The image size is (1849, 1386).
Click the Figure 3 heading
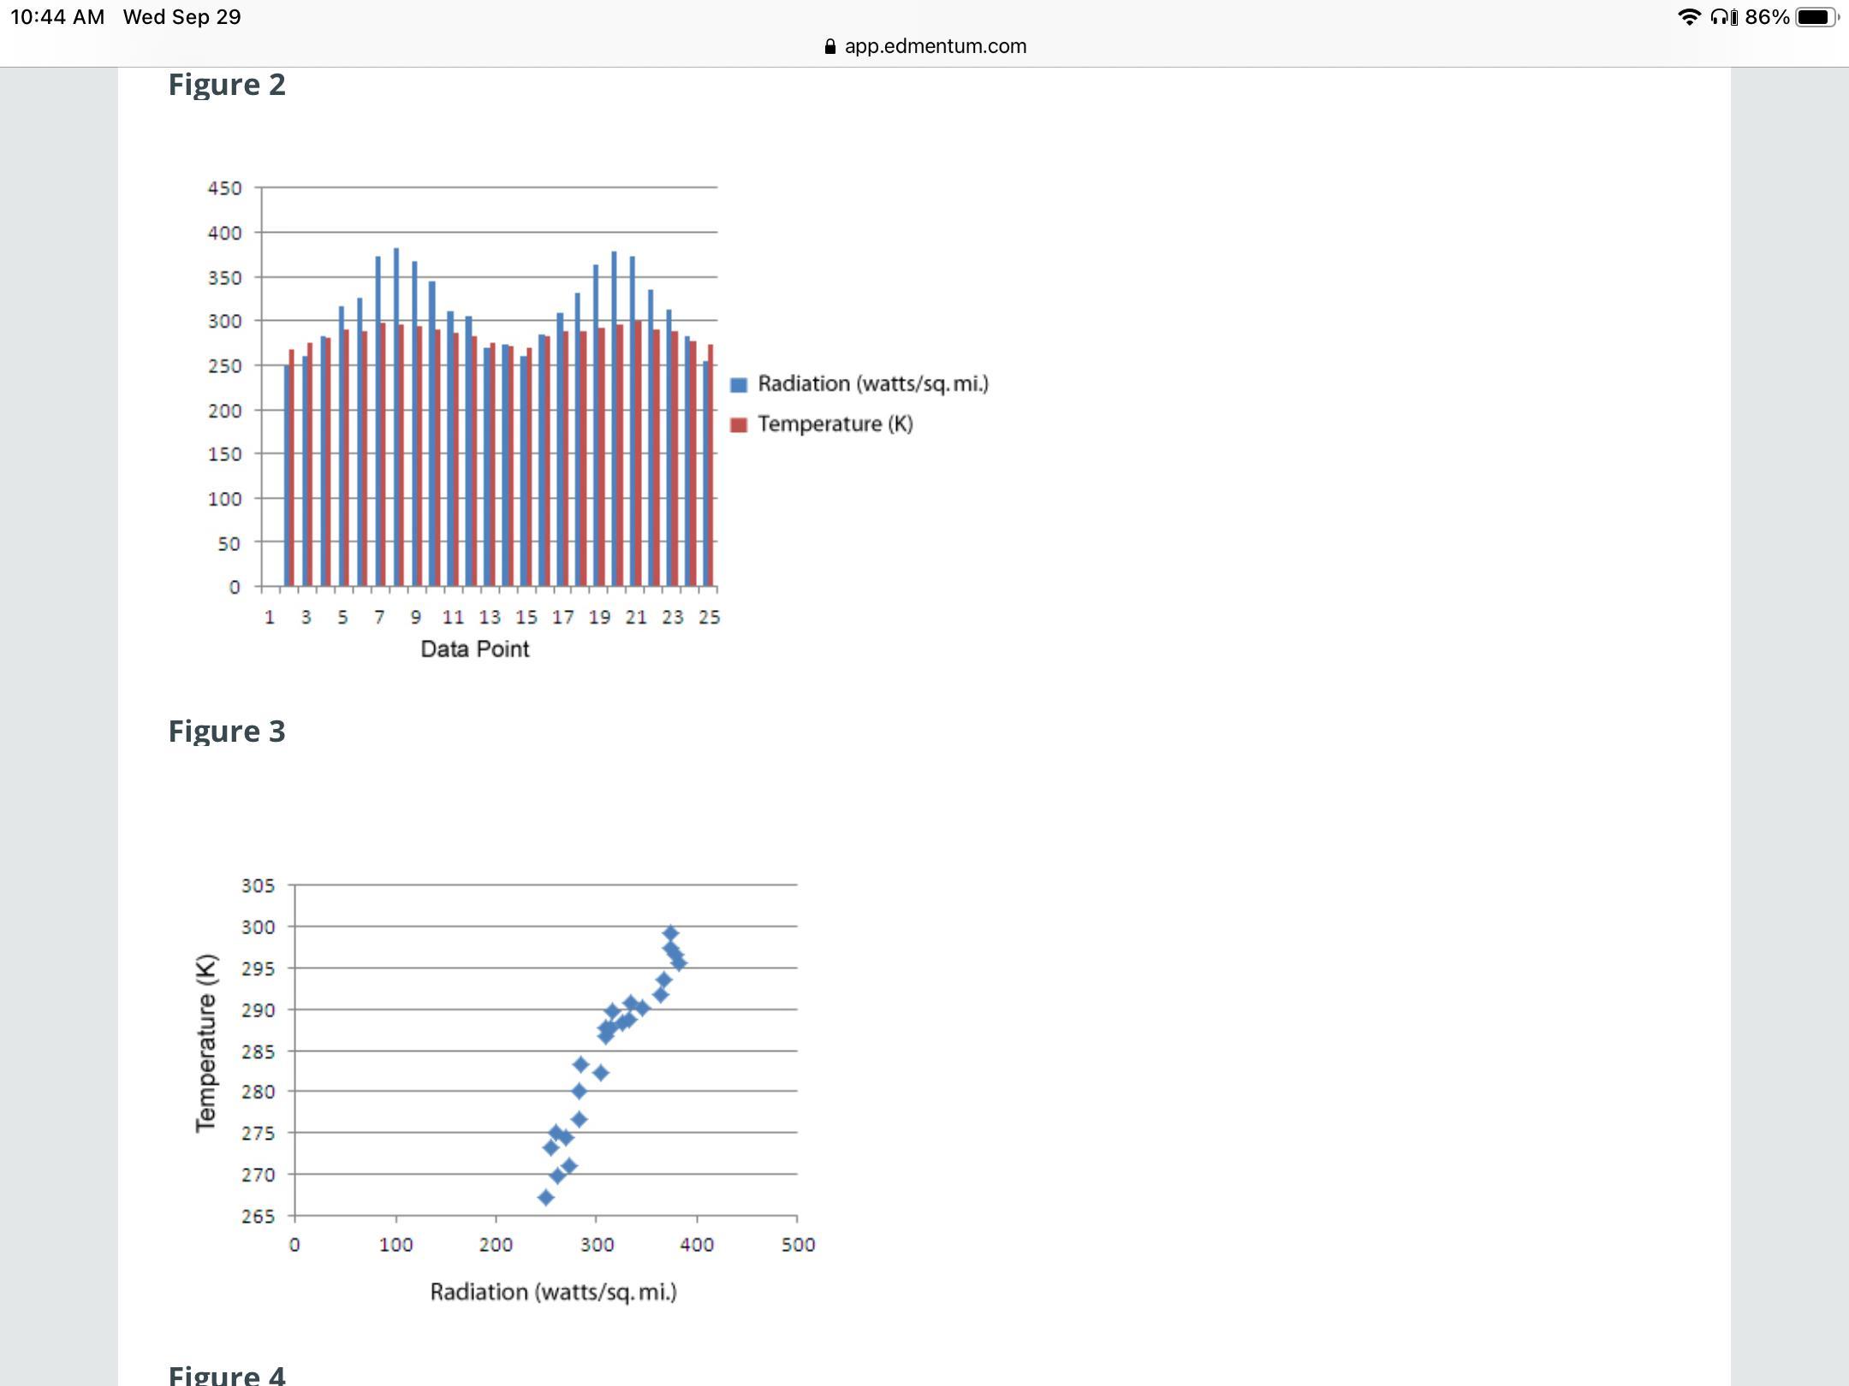[x=227, y=731]
